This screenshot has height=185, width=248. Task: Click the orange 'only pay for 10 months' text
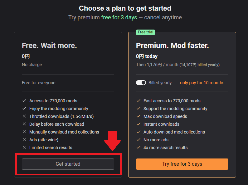pyautogui.click(x=202, y=83)
